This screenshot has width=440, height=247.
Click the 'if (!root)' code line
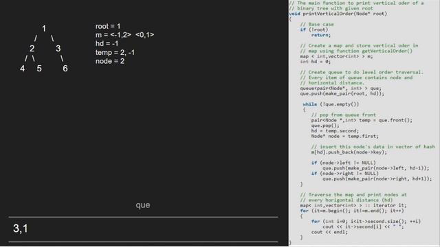[x=314, y=30]
